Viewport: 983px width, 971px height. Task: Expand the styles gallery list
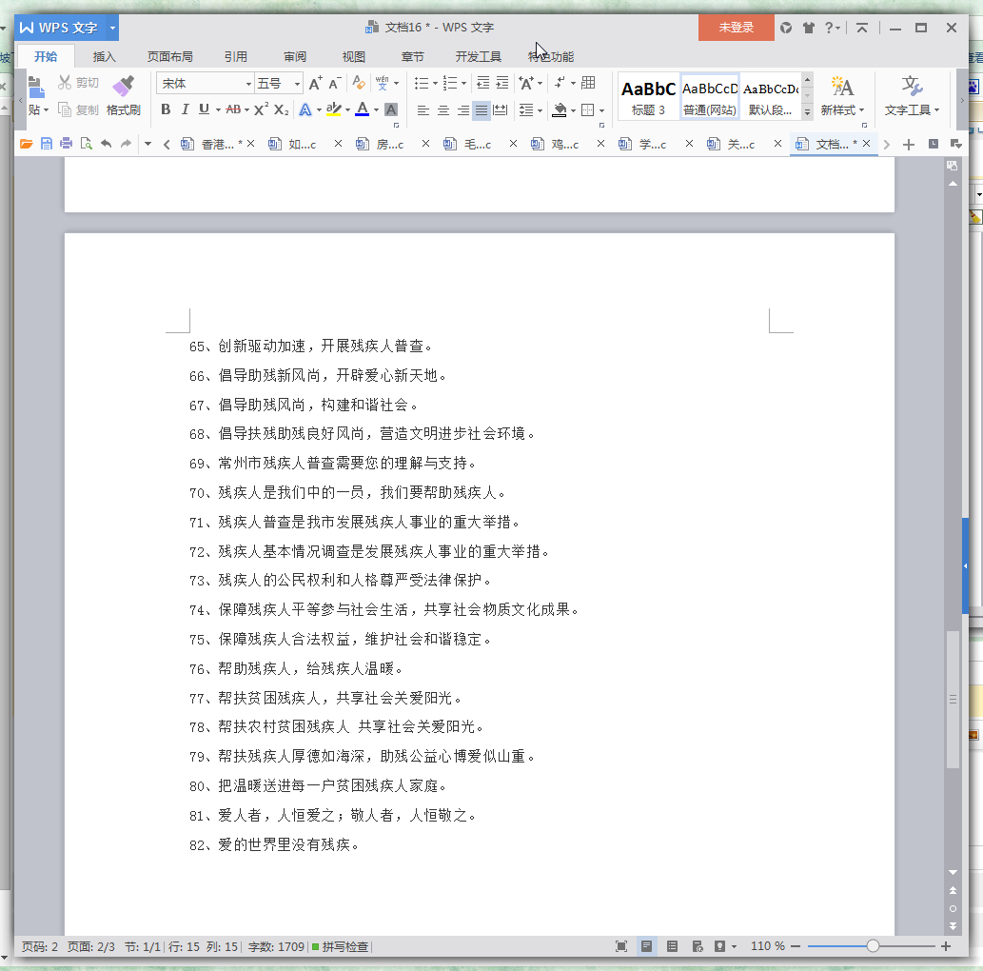point(808,111)
